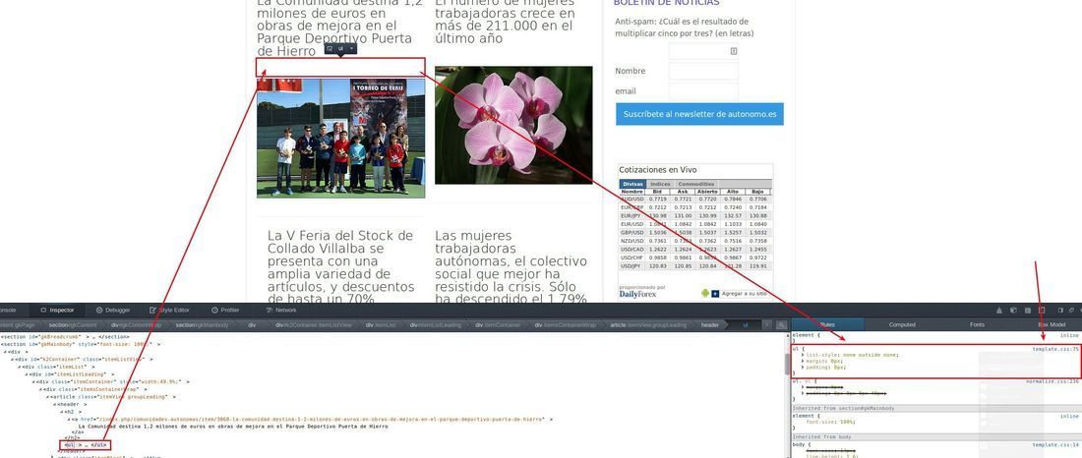The width and height of the screenshot is (1082, 458).
Task: Select the Divisas tab in quotes widget
Action: [632, 184]
